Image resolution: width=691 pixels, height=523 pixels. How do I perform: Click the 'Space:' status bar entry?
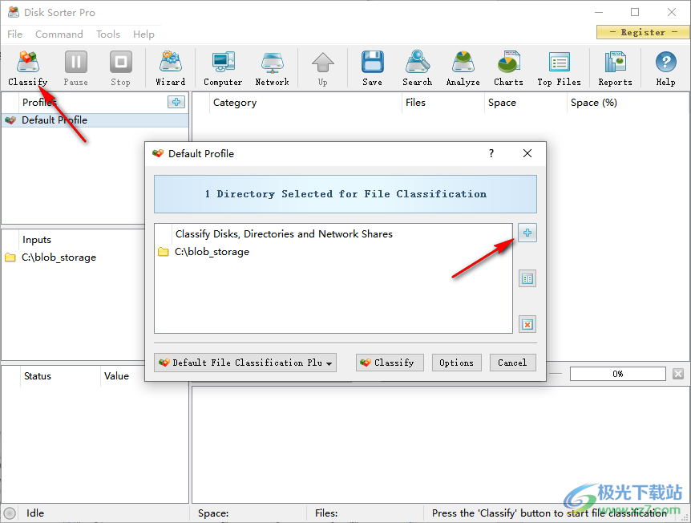(x=213, y=513)
